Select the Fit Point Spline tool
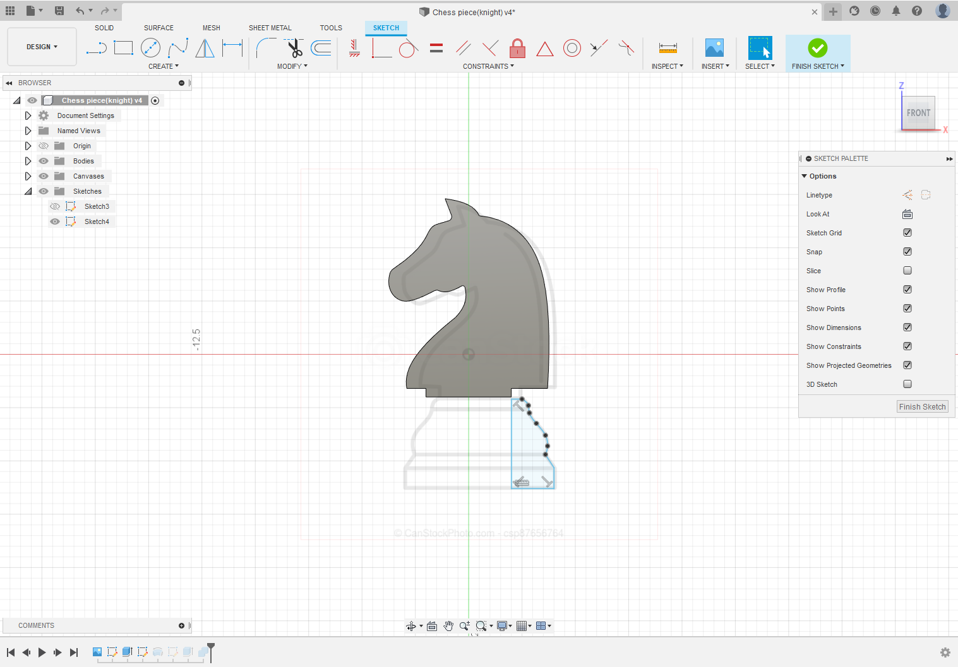958x667 pixels. (178, 48)
